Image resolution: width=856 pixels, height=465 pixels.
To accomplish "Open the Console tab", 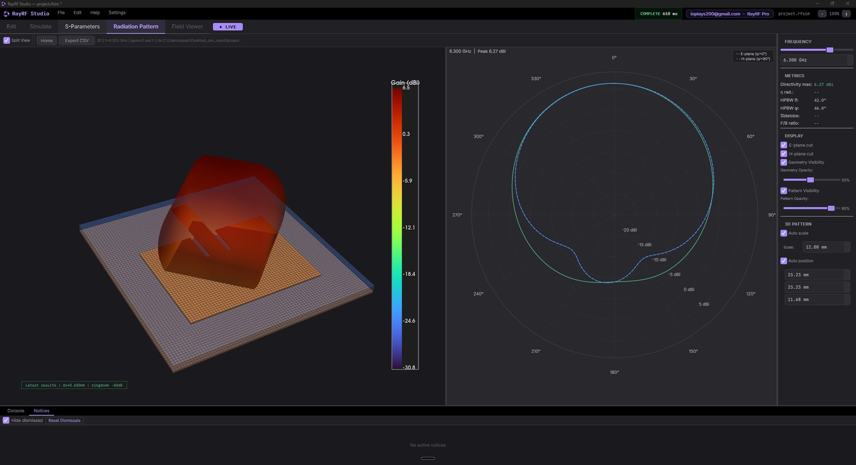I will coord(16,411).
